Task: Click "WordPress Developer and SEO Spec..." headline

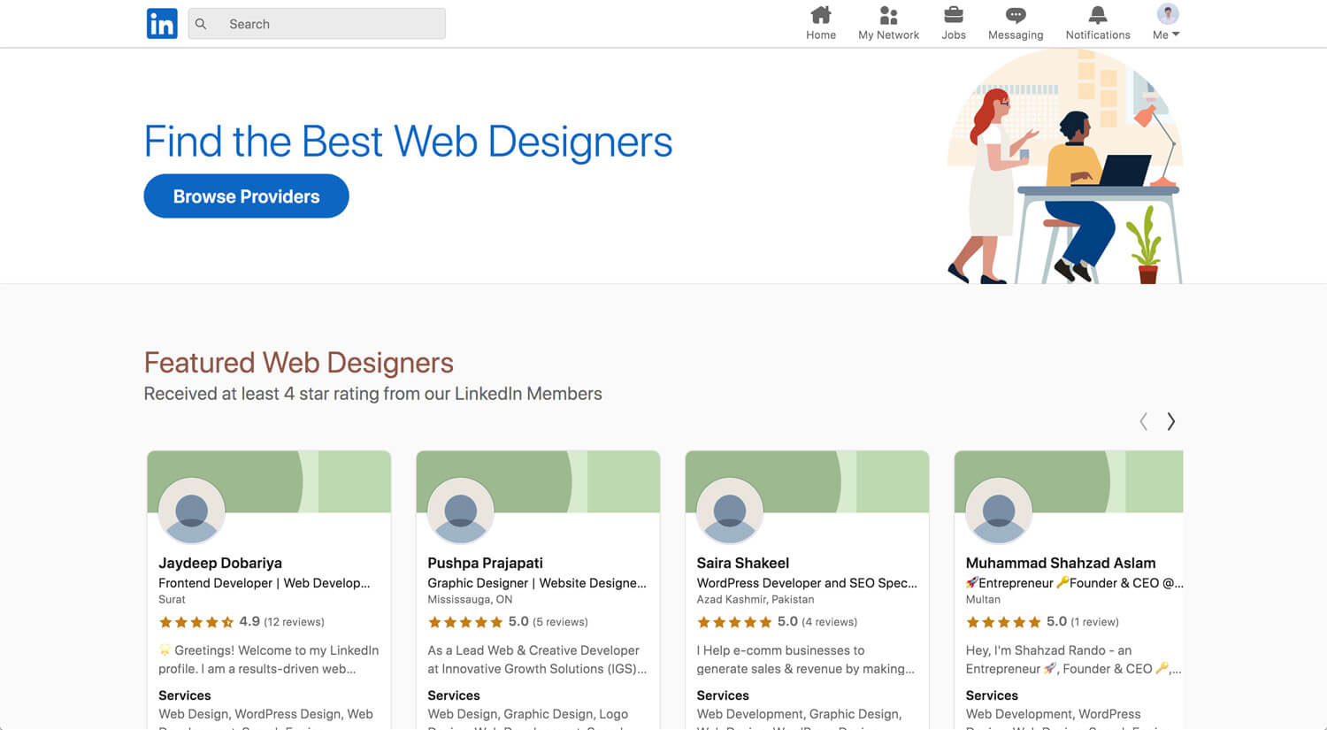Action: pos(807,583)
